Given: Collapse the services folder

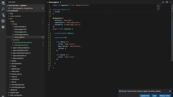Looking at the screenshot, I should [16, 40].
